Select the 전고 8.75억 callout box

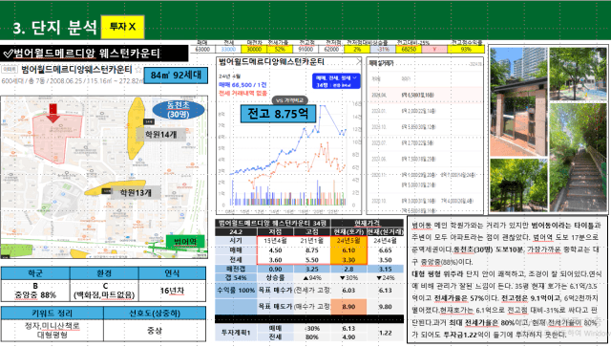click(278, 114)
